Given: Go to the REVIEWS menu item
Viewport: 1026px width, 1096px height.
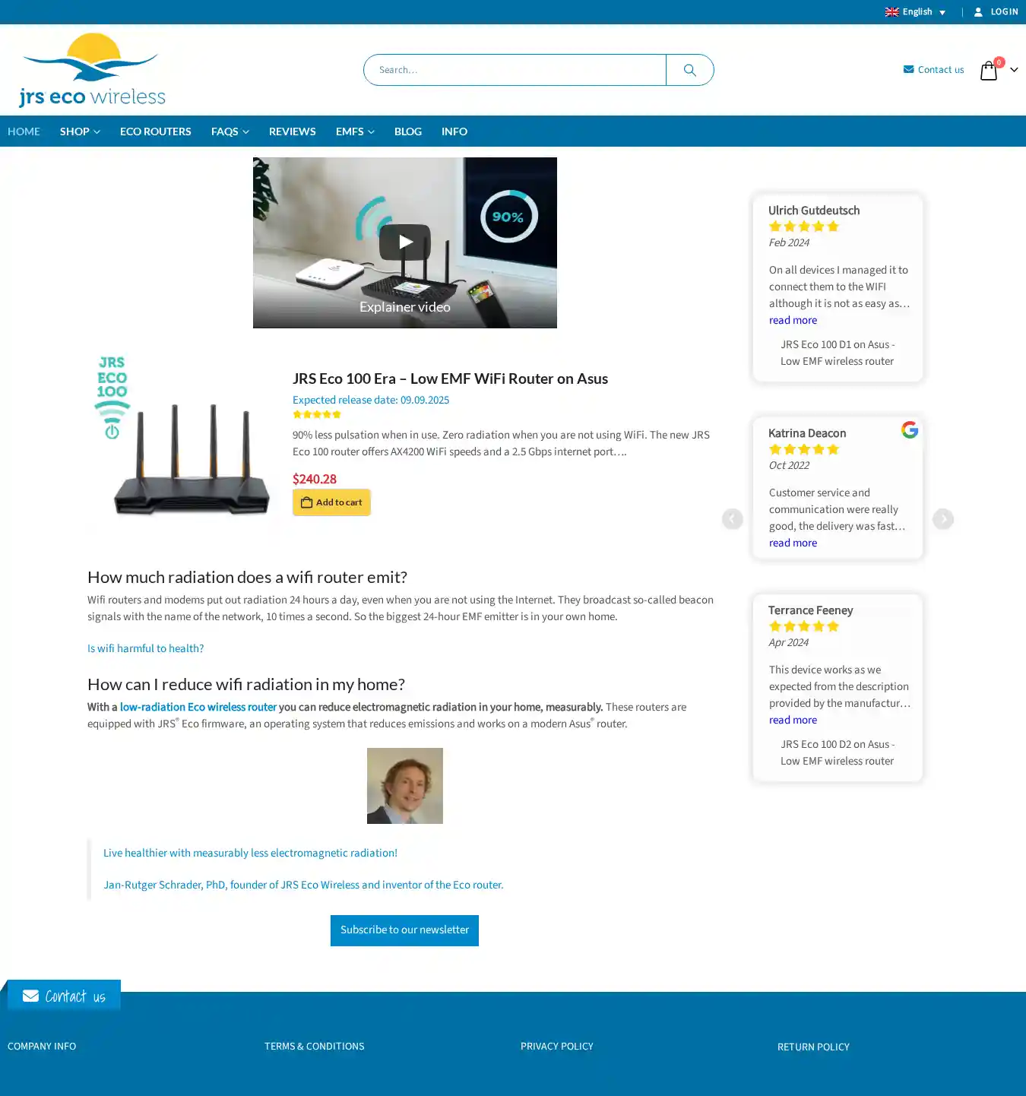Looking at the screenshot, I should pyautogui.click(x=293, y=131).
